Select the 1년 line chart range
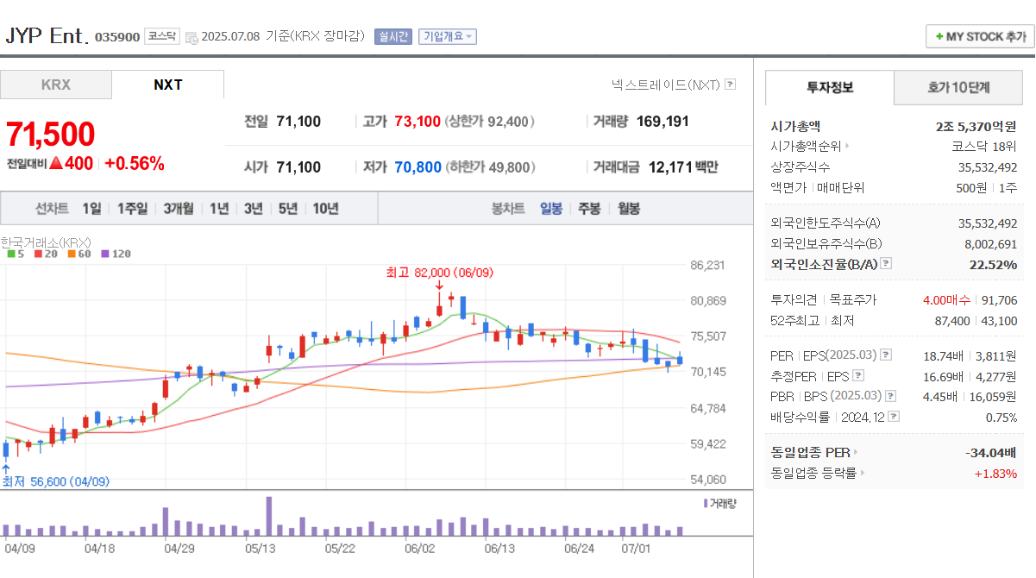The width and height of the screenshot is (1036, 578). pyautogui.click(x=219, y=208)
